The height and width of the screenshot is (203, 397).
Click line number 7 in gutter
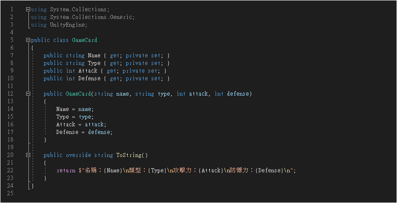[x=11, y=55]
